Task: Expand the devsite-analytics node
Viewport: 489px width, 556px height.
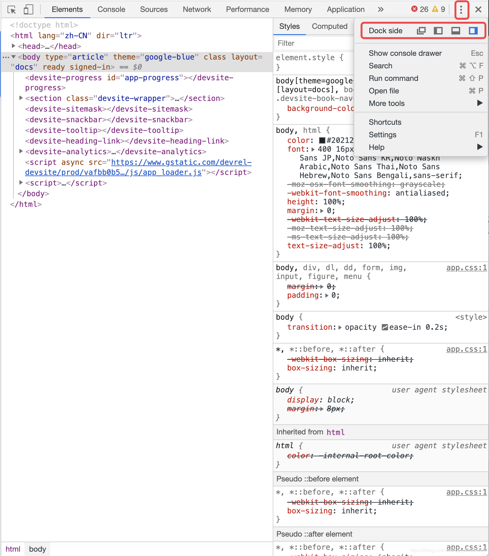Action: click(21, 151)
